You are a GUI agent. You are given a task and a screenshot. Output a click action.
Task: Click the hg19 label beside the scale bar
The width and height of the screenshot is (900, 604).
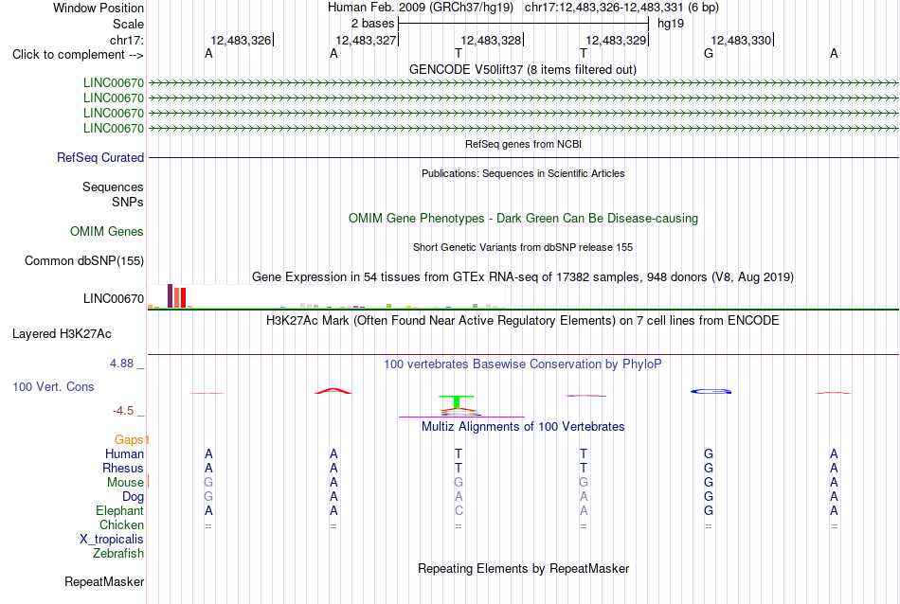point(671,24)
